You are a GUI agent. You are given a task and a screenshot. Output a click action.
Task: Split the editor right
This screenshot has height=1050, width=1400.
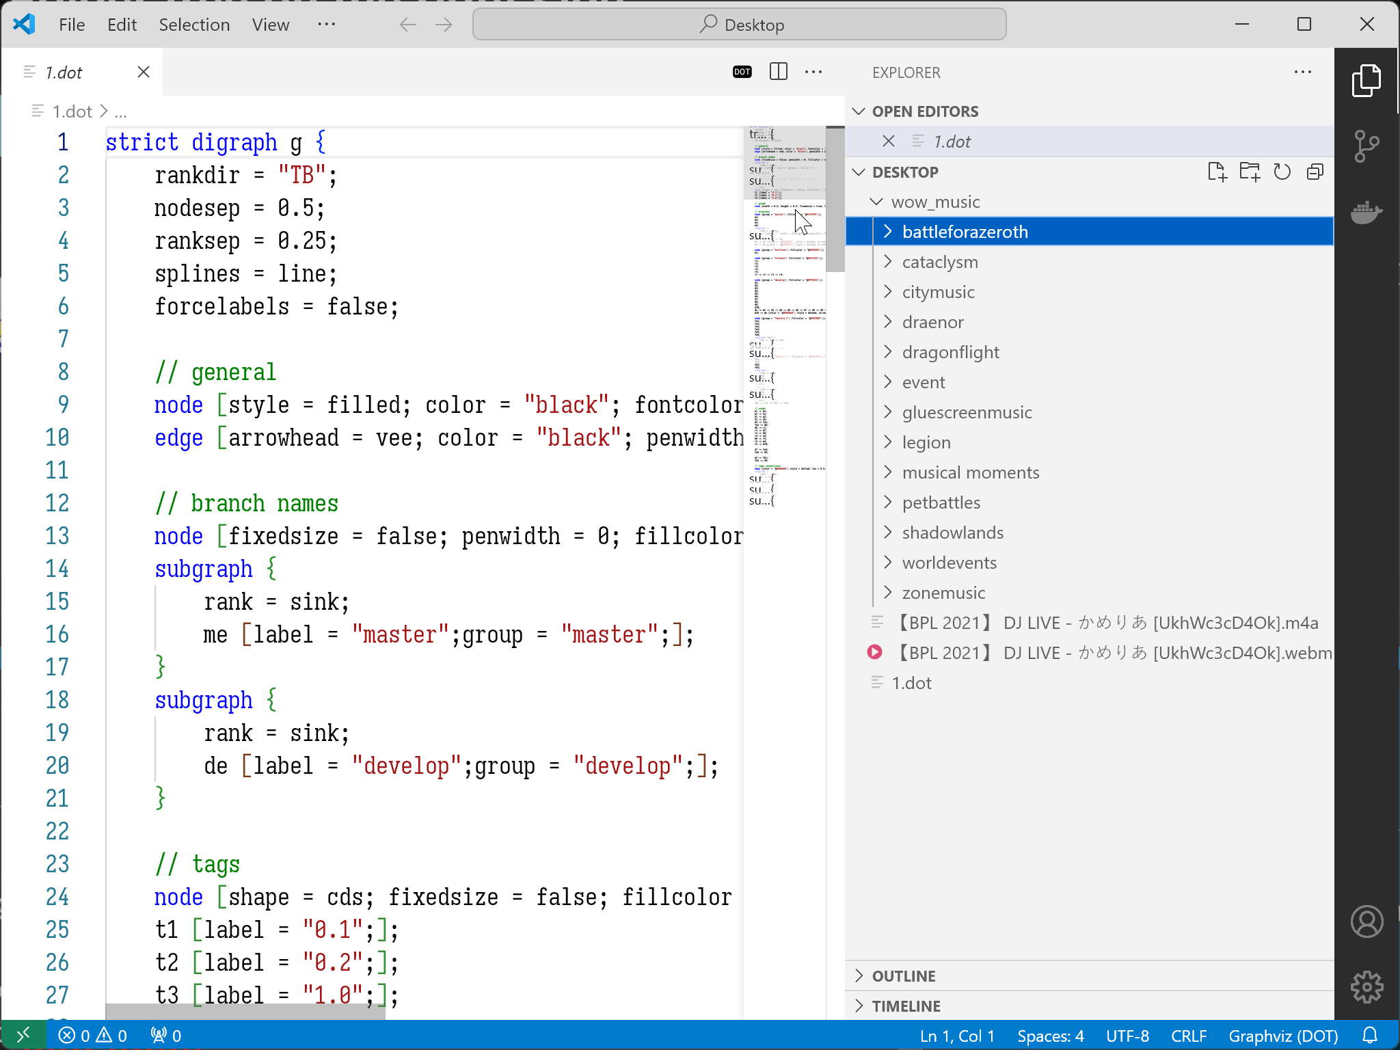tap(778, 72)
